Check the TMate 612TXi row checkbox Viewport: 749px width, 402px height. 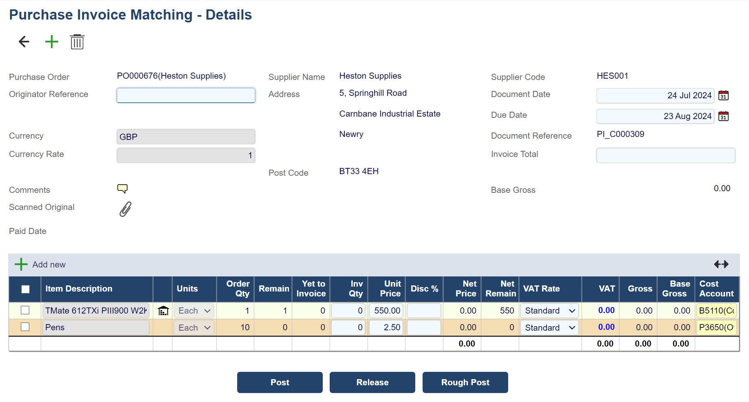[25, 310]
